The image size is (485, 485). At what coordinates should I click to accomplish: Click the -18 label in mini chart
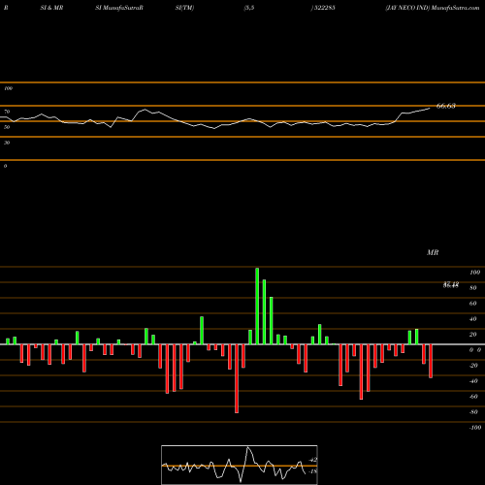(313, 471)
